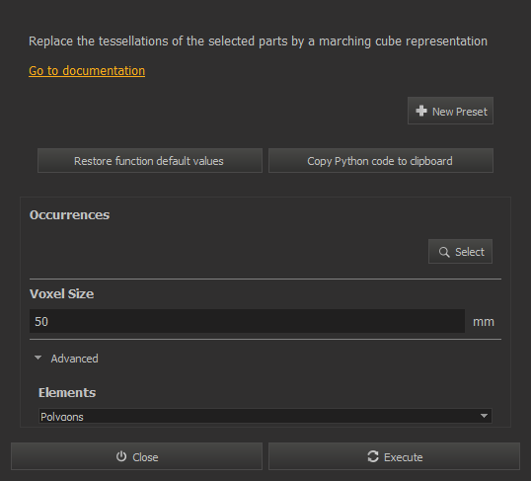
Task: Click the refresh icon on Execute
Action: click(x=373, y=456)
